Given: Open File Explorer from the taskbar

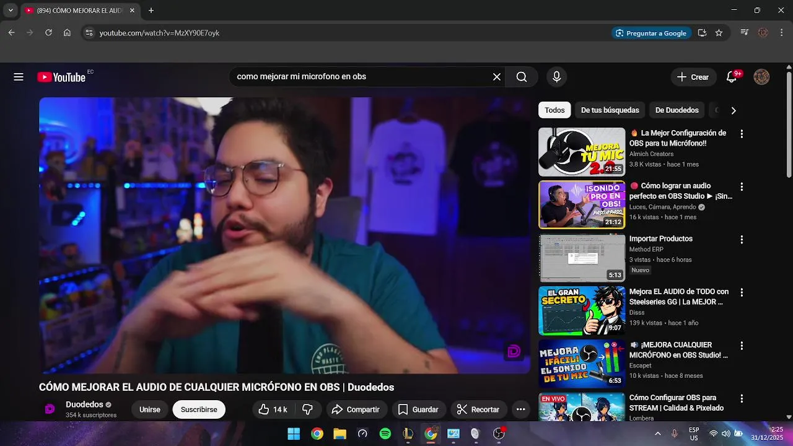Looking at the screenshot, I should coord(340,434).
